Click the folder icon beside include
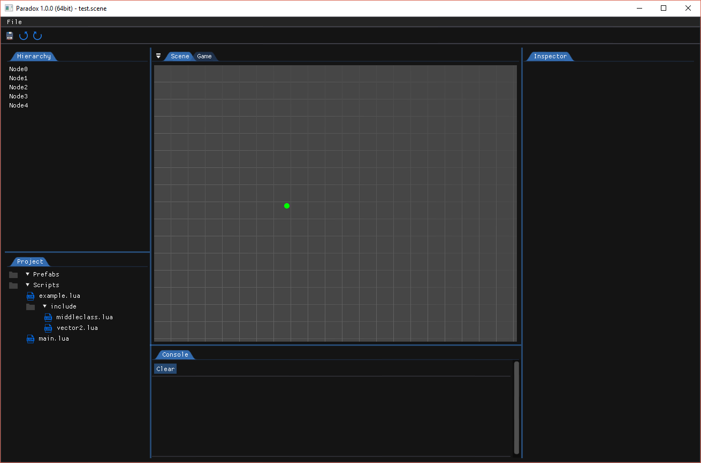The width and height of the screenshot is (701, 463). tap(31, 307)
